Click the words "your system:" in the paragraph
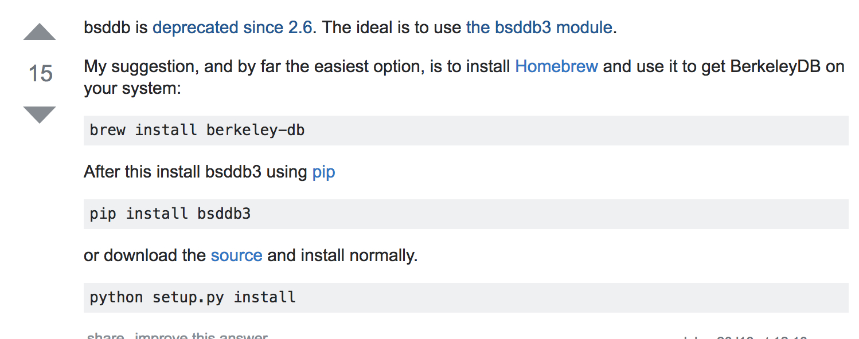 coord(132,89)
